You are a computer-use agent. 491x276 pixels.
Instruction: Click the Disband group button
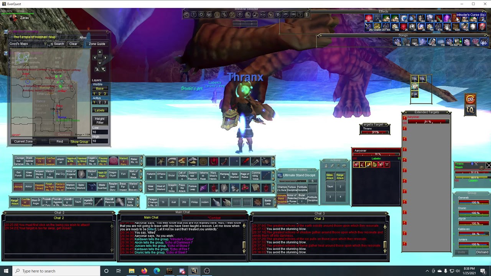pyautogui.click(x=482, y=252)
